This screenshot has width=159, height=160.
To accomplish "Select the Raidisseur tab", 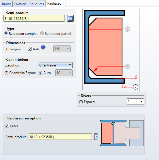I will point(55,3).
